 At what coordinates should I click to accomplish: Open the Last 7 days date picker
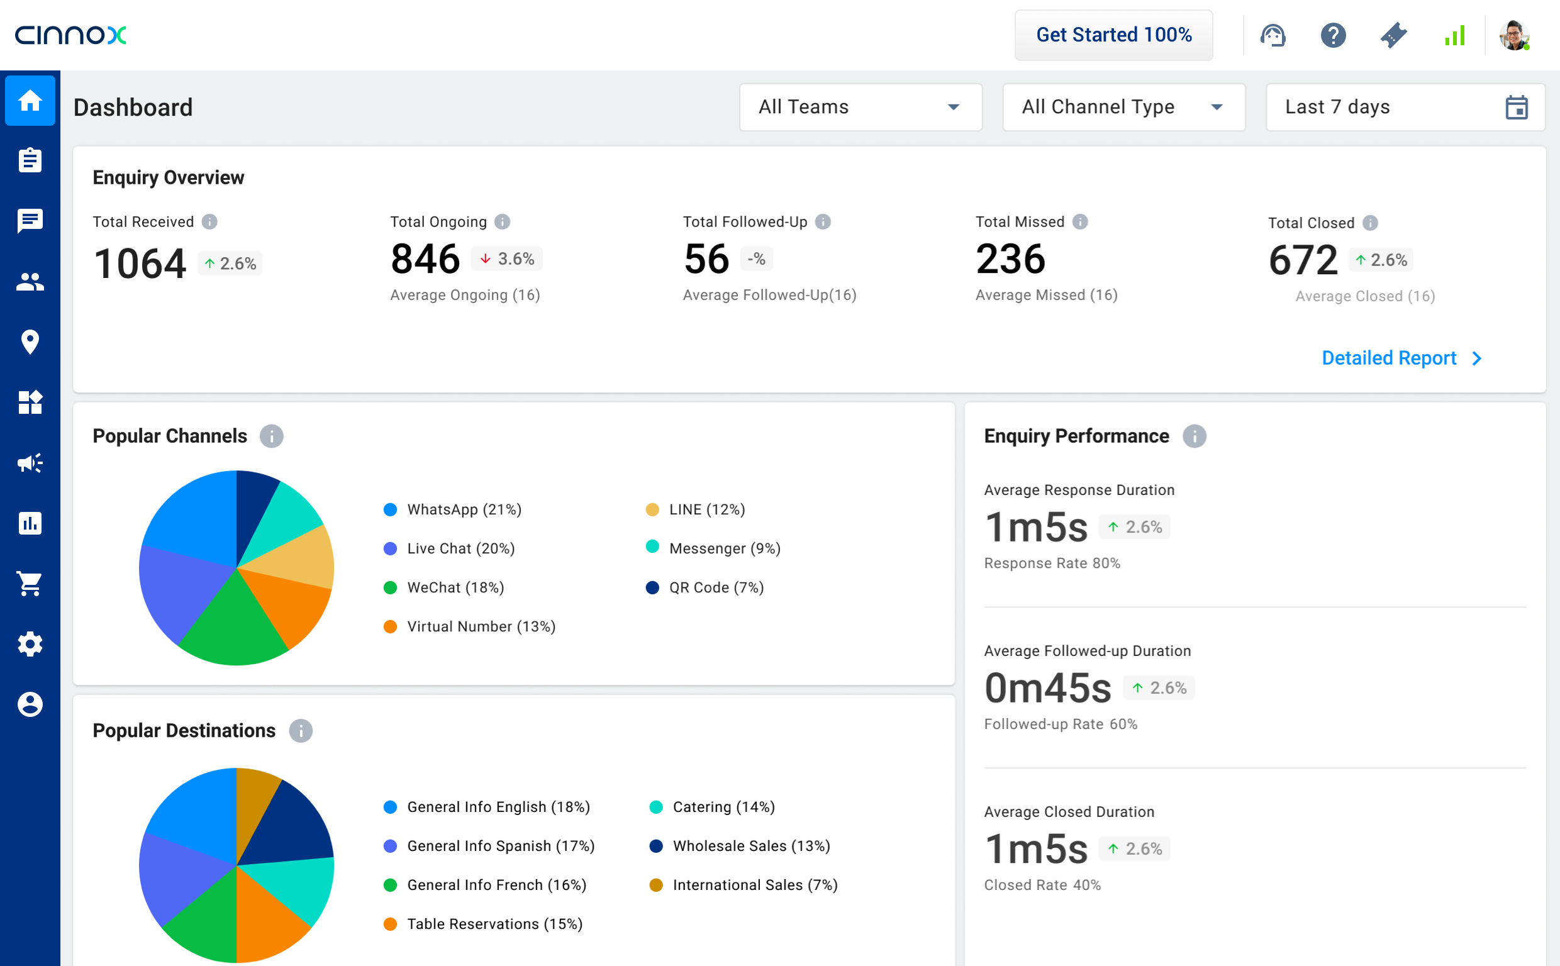1405,108
